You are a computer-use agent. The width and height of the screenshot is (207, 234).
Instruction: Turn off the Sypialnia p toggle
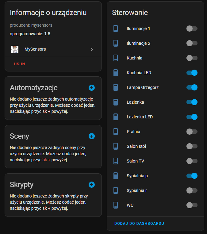[192, 176]
